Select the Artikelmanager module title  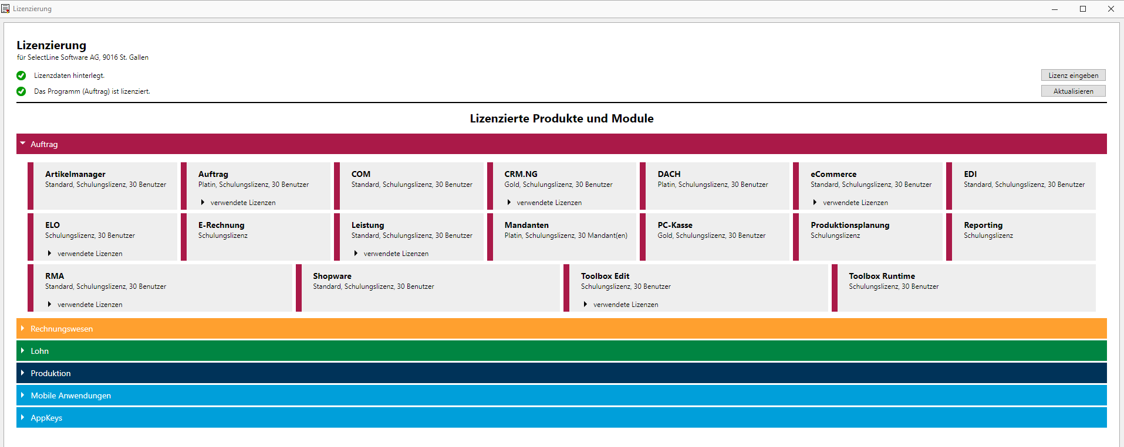click(75, 174)
